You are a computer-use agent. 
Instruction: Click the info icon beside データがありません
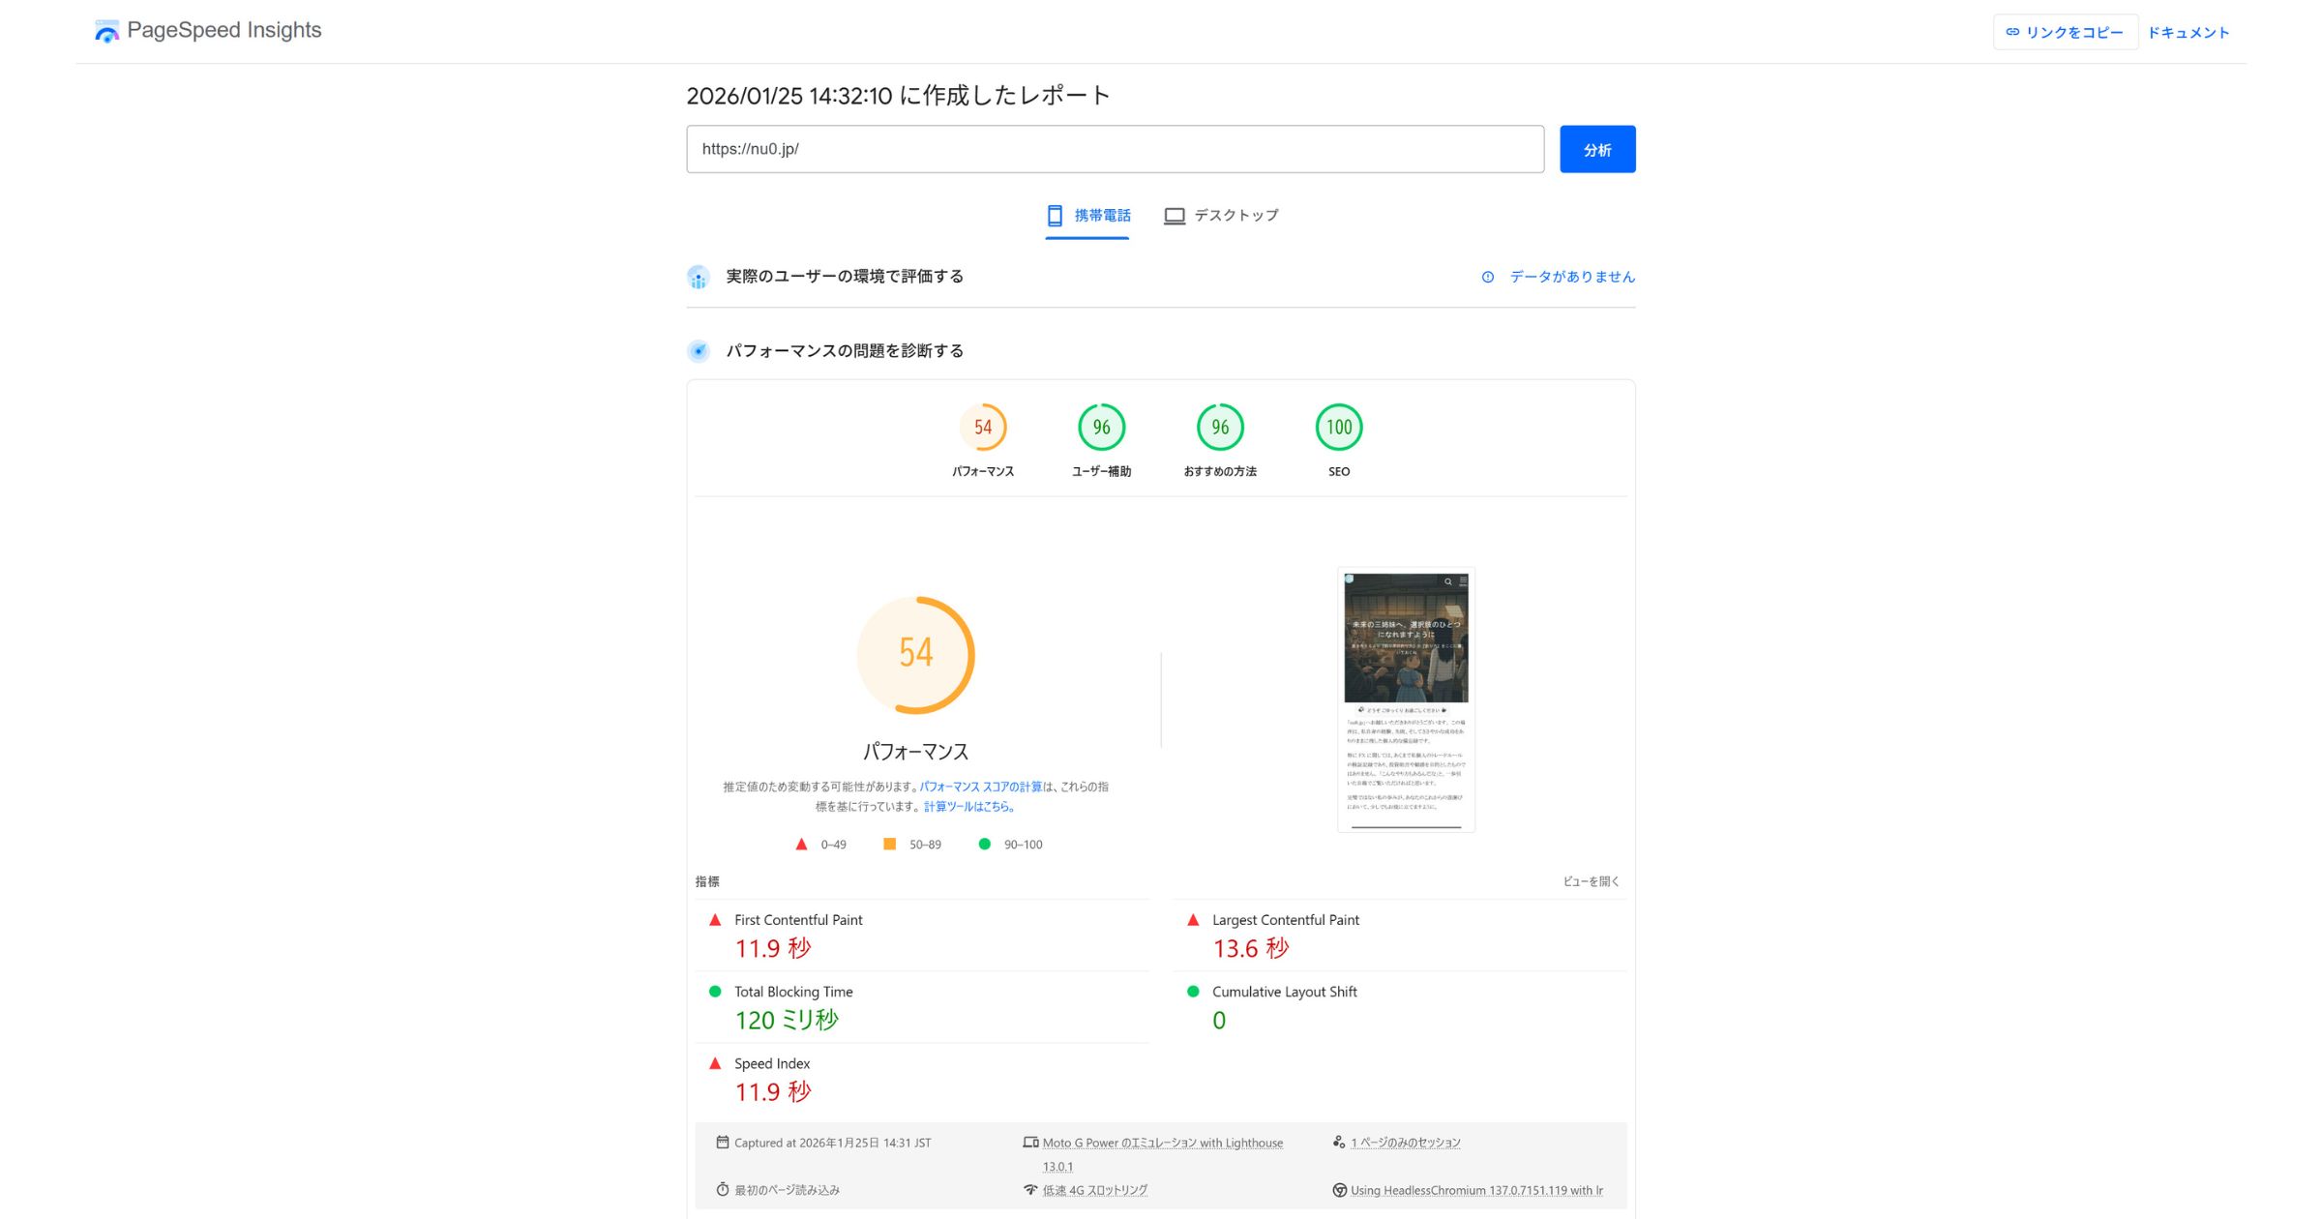(x=1487, y=277)
